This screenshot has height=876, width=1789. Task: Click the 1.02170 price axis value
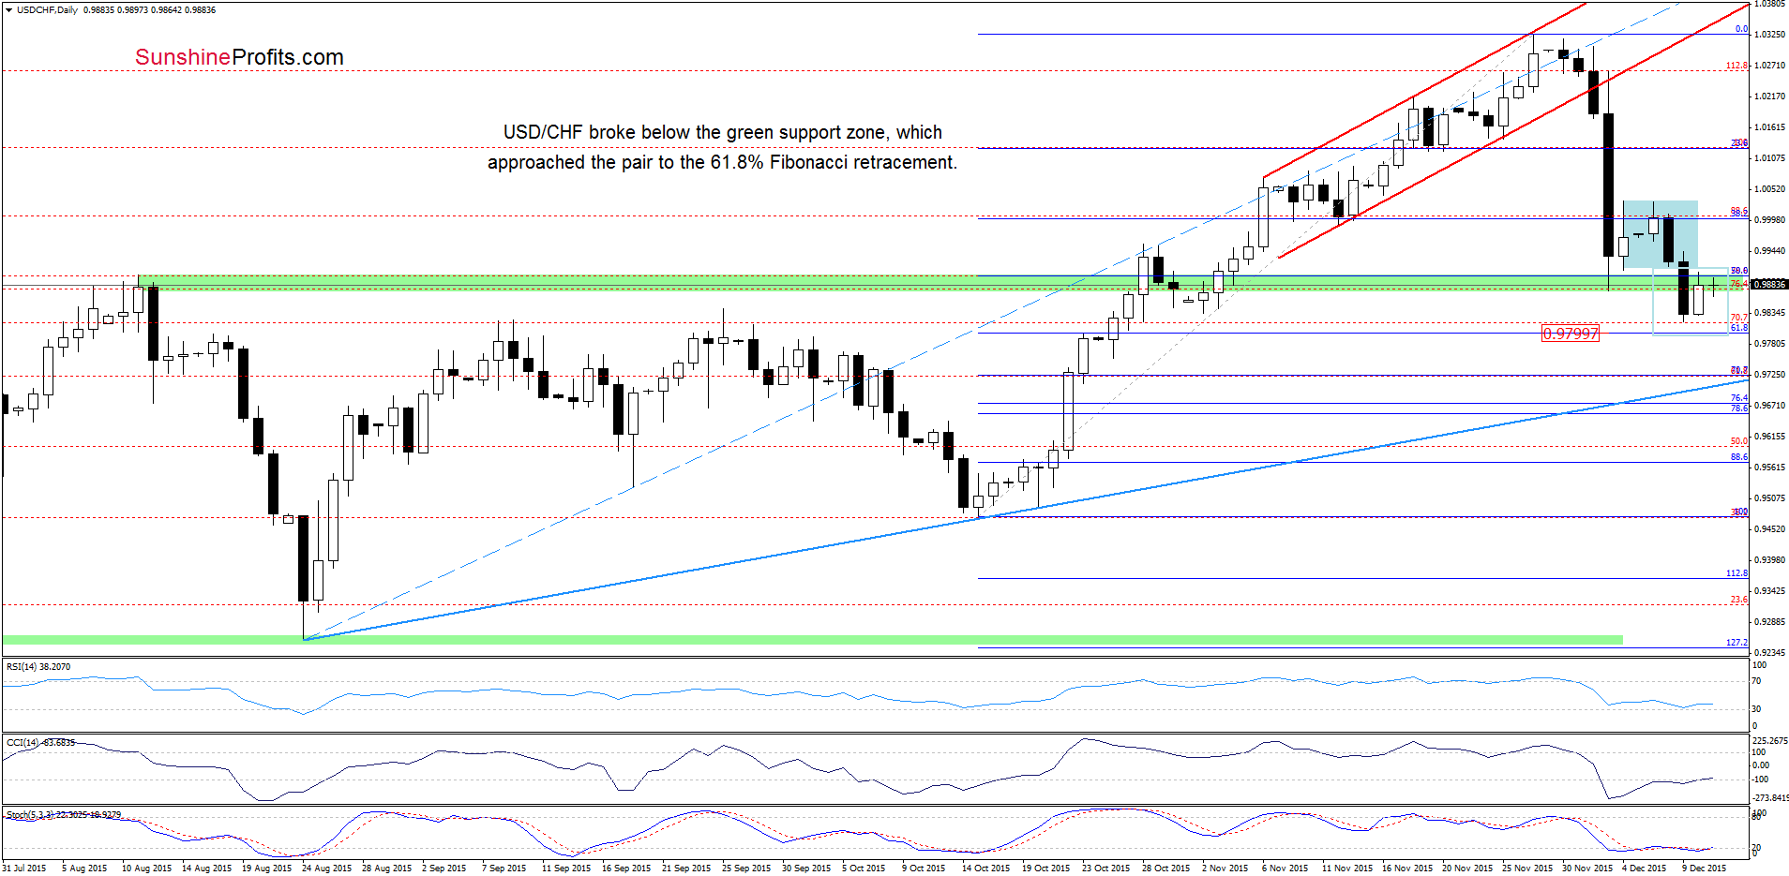click(1769, 97)
